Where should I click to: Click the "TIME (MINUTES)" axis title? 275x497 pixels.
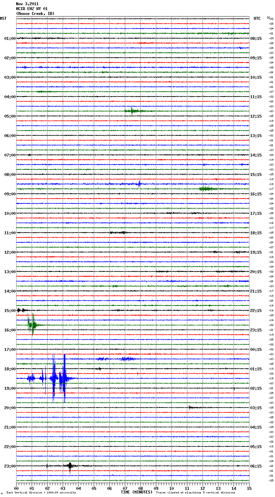[137, 492]
